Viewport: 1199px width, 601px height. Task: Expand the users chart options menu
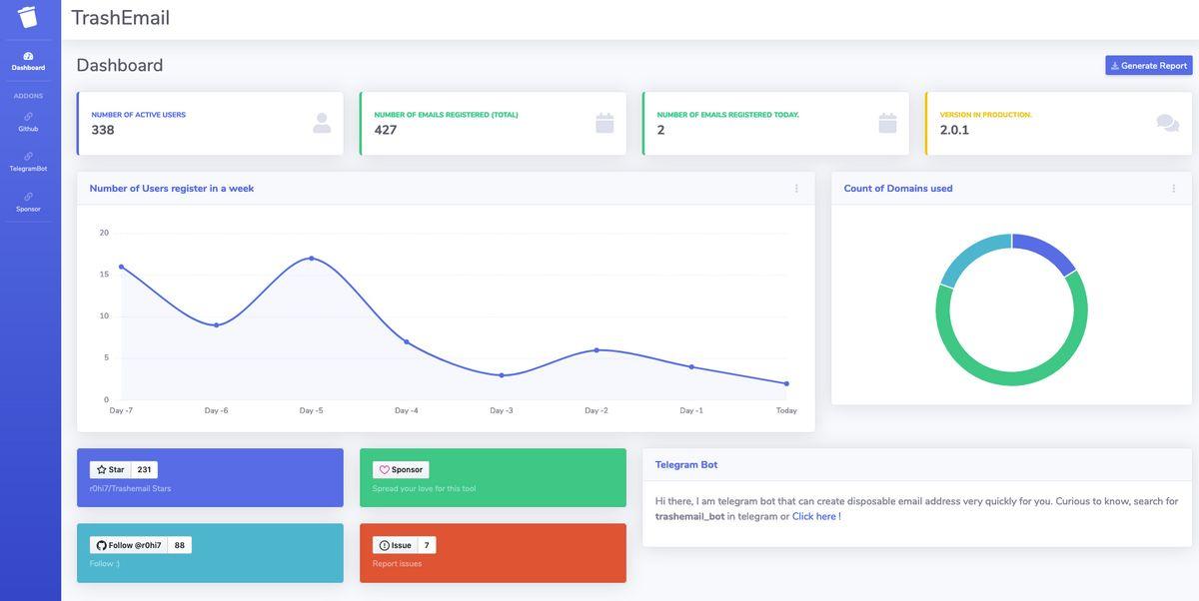coord(796,189)
